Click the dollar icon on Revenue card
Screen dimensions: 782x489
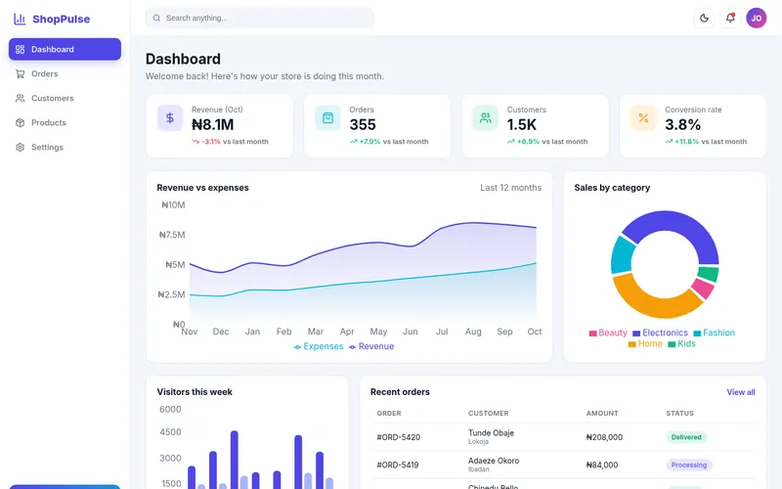point(170,117)
